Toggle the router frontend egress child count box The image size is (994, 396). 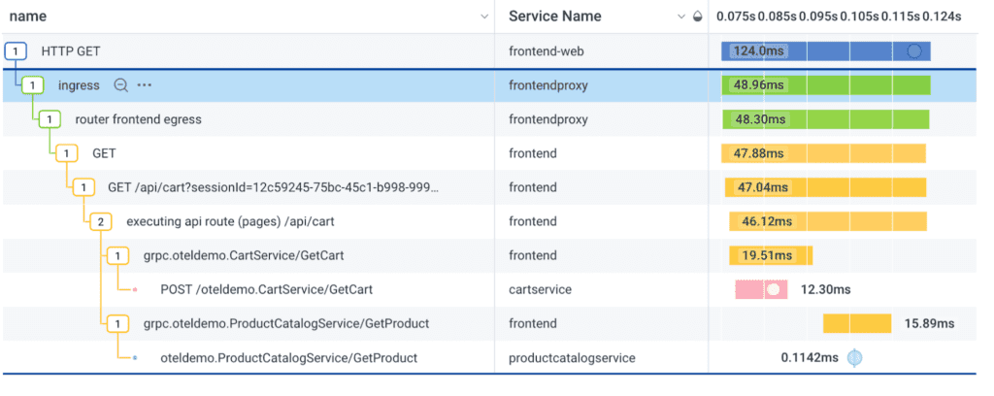pos(50,119)
